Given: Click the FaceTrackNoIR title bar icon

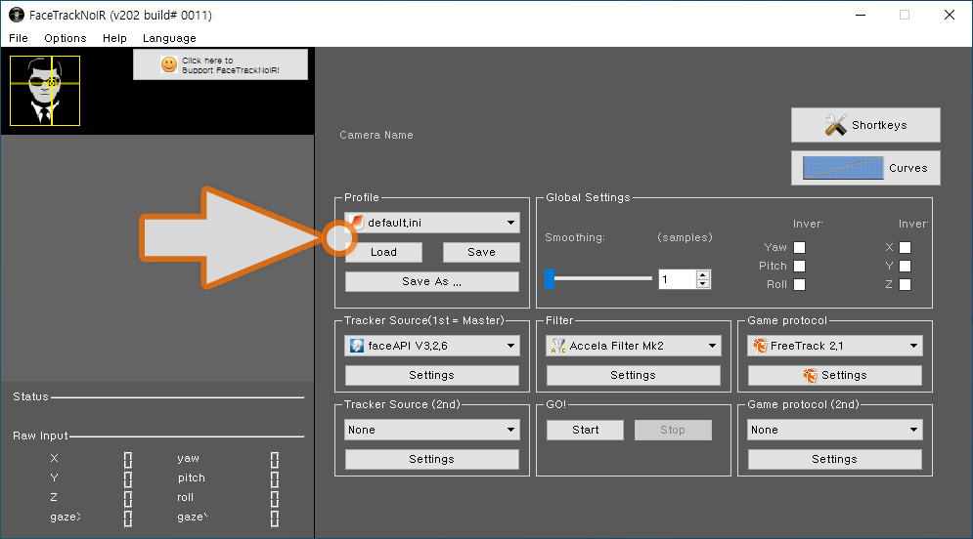Looking at the screenshot, I should click(16, 15).
